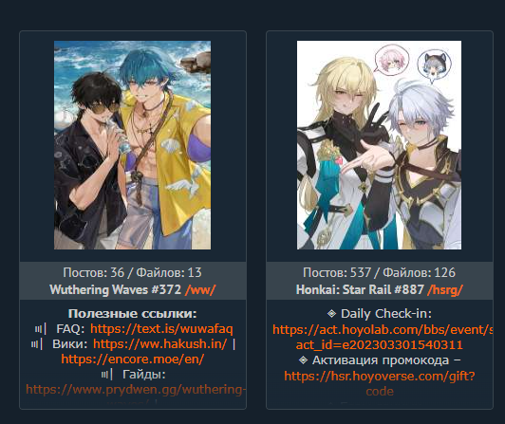The image size is (505, 424).
Task: Open the ww.hakush.in wiki link
Action: (160, 343)
